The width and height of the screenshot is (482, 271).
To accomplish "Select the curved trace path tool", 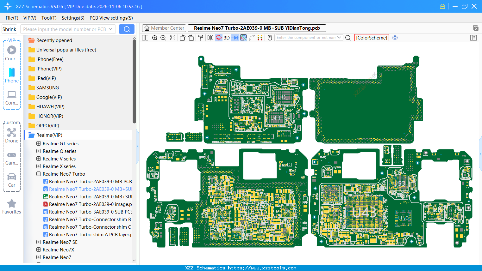I will point(252,38).
